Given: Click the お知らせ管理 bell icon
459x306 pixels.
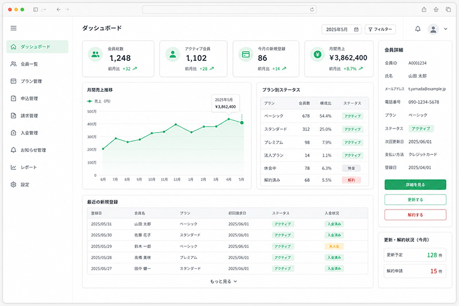Looking at the screenshot, I should coord(13,150).
